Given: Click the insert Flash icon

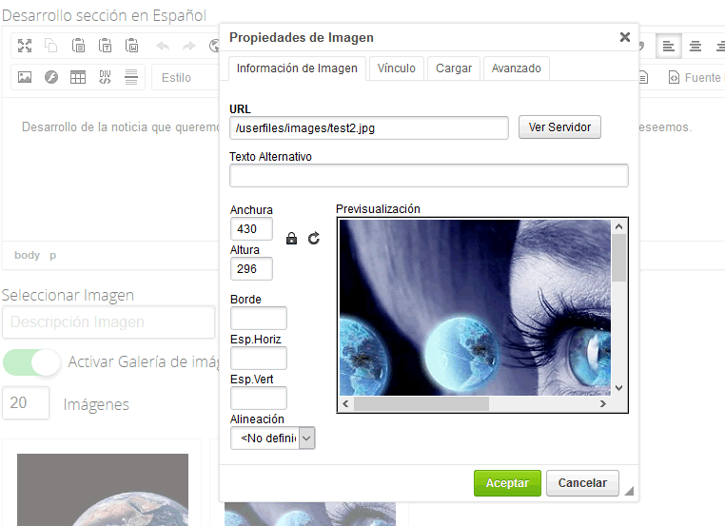Looking at the screenshot, I should click(51, 77).
